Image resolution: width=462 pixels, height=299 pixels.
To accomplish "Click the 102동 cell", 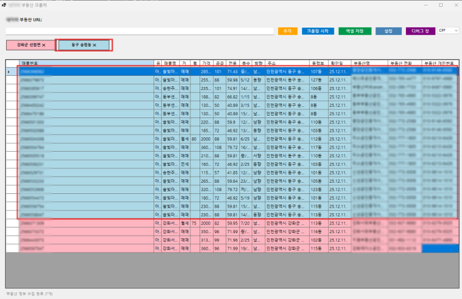I will pos(318,240).
